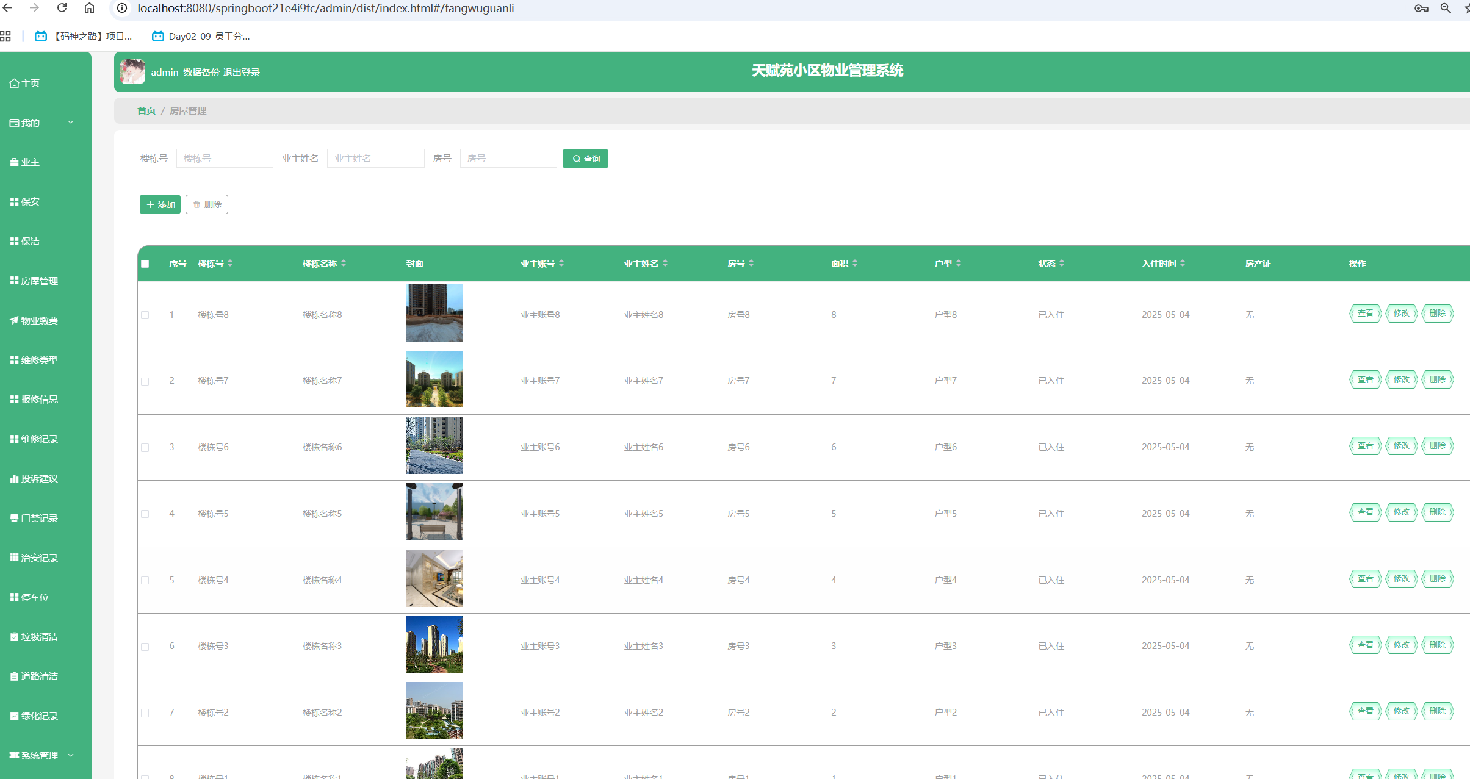Click the password key icon in address bar

[x=1421, y=8]
